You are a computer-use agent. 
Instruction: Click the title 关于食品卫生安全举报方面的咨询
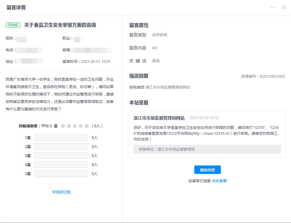tap(60, 25)
